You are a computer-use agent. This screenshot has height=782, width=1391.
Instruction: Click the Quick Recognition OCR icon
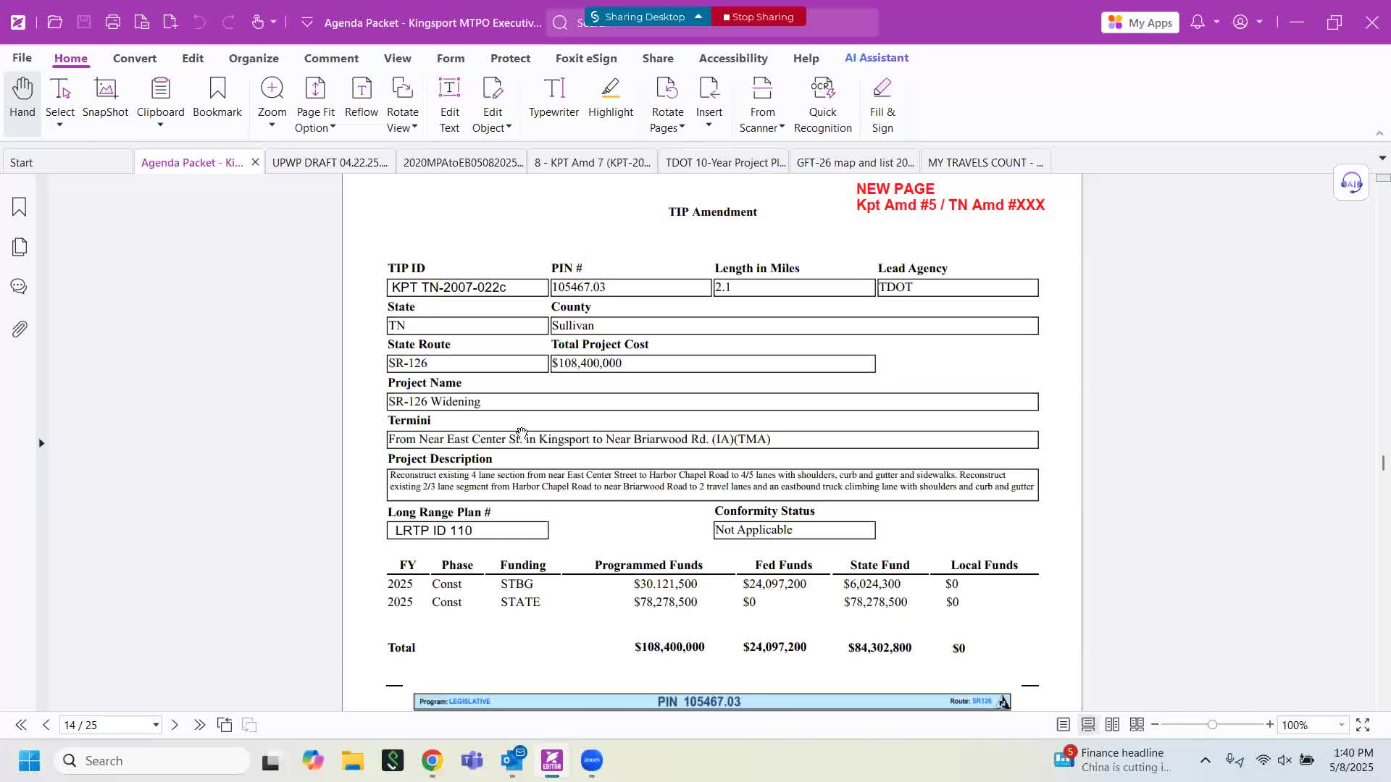pos(822,88)
